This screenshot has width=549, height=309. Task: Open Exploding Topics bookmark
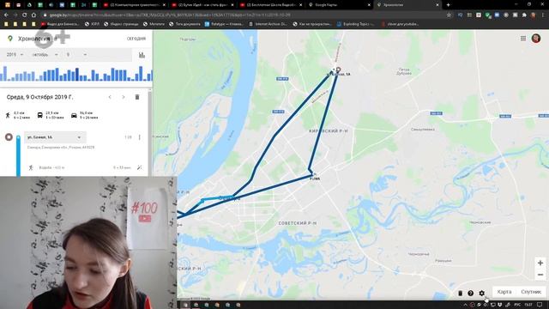355,24
